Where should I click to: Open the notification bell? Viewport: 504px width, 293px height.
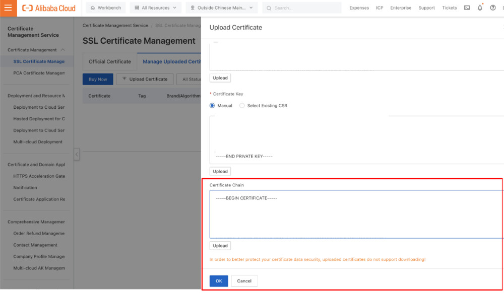tap(480, 8)
